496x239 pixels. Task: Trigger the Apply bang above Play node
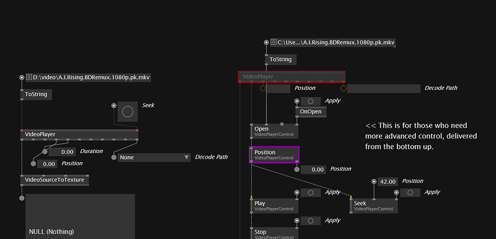click(311, 193)
